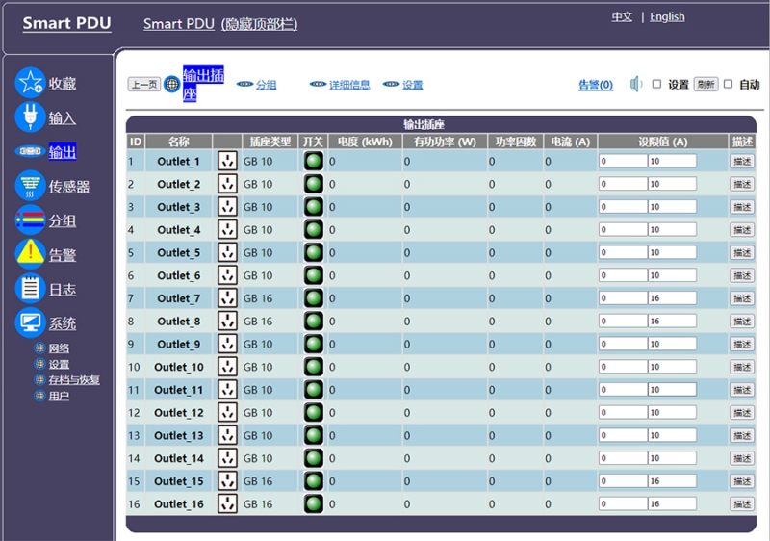
Task: Click the upper limit field of Outlet_7
Action: point(672,298)
